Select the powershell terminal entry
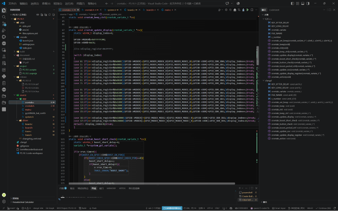 [x=248, y=193]
